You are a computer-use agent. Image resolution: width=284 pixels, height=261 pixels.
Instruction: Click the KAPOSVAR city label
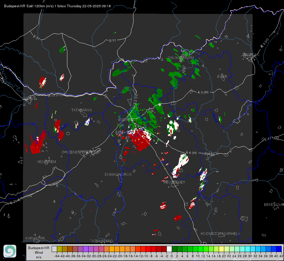35,238
